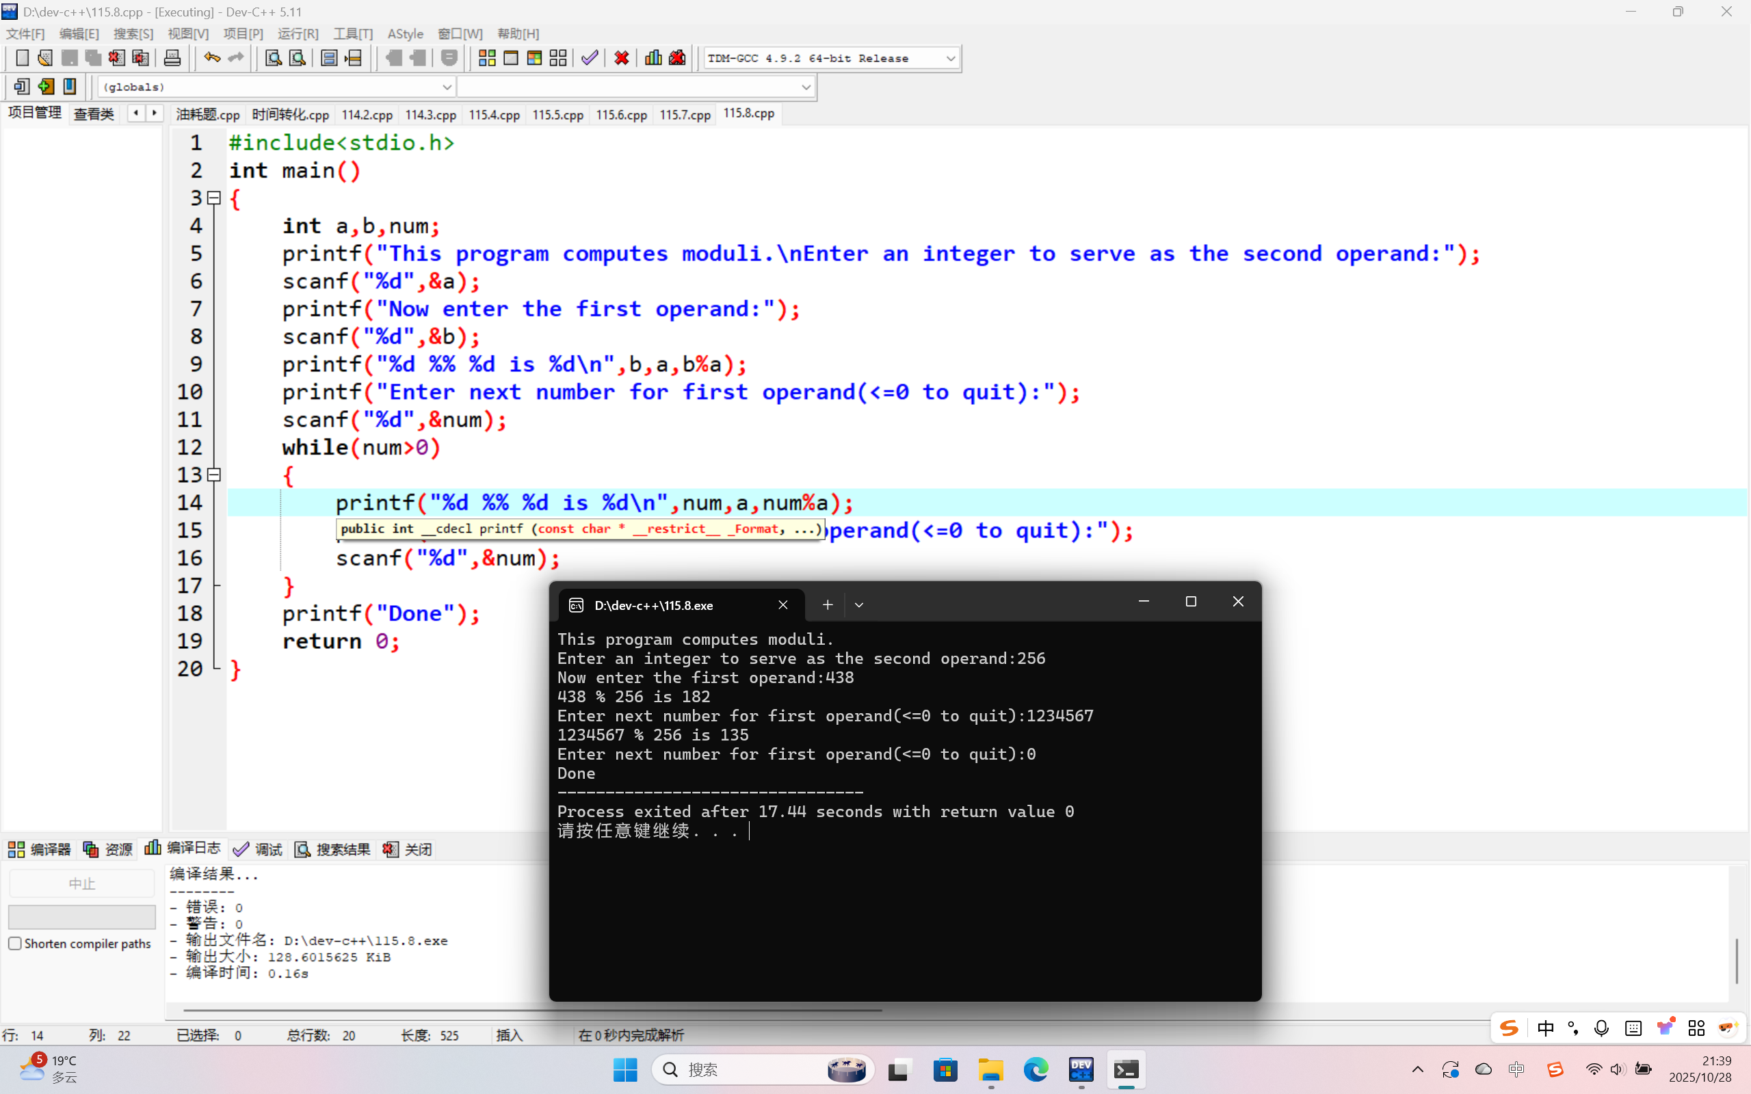
Task: Open the 调试 debug panel tab
Action: tap(259, 849)
